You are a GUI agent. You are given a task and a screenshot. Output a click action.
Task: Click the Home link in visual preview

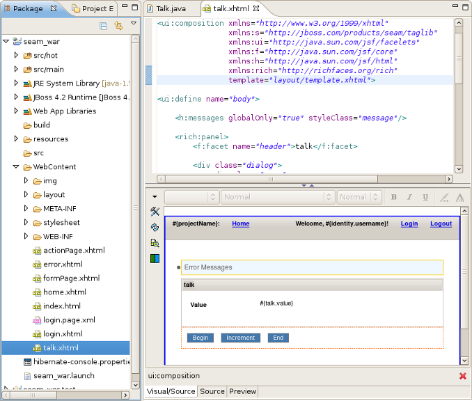pyautogui.click(x=240, y=223)
